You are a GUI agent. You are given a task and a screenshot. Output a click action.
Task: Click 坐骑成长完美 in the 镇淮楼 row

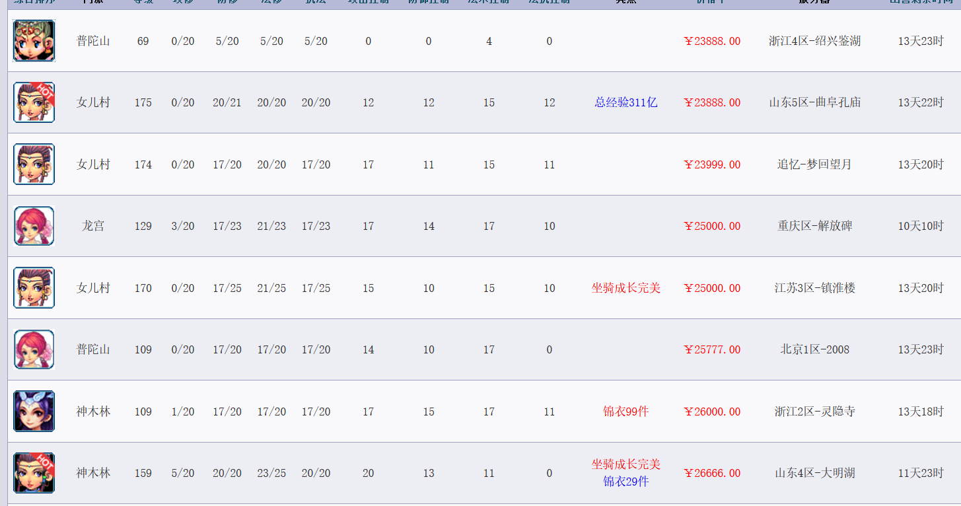coord(626,288)
